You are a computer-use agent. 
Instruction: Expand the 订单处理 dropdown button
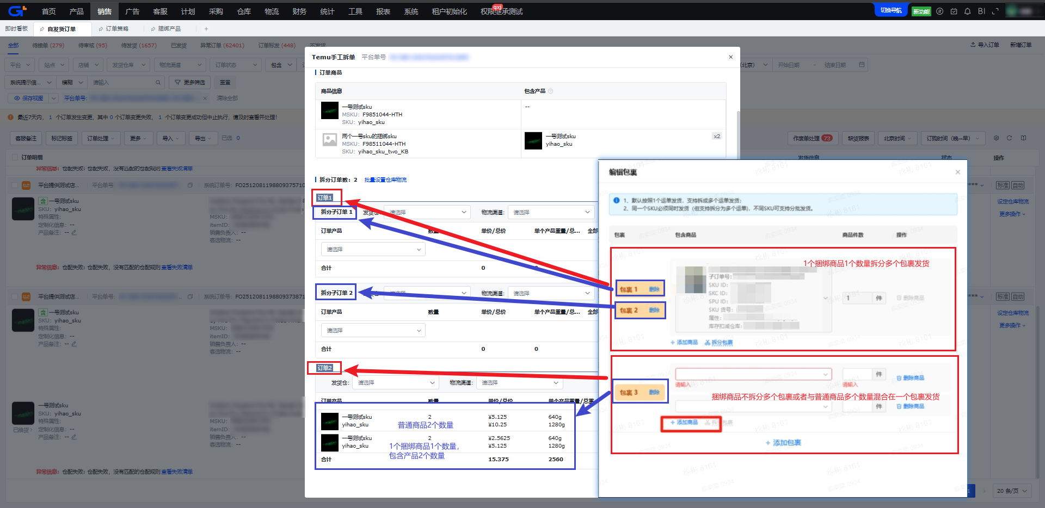point(101,139)
